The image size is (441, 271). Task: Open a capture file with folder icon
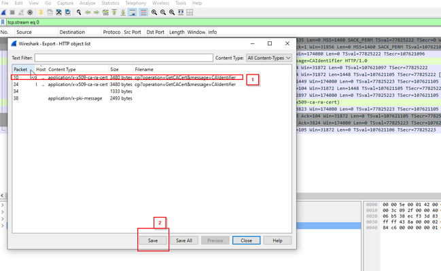[x=41, y=12]
